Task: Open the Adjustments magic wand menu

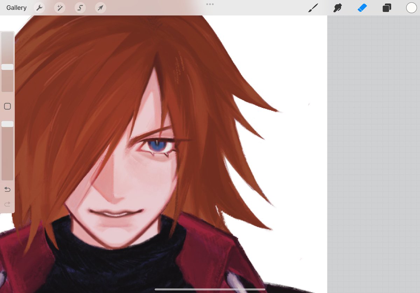Action: pos(59,8)
